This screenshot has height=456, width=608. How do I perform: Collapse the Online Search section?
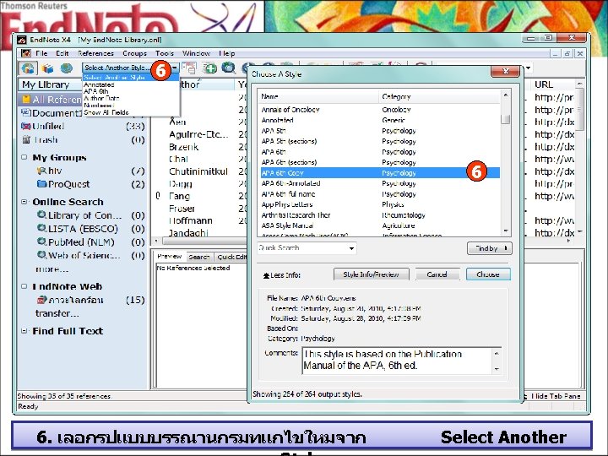click(24, 202)
